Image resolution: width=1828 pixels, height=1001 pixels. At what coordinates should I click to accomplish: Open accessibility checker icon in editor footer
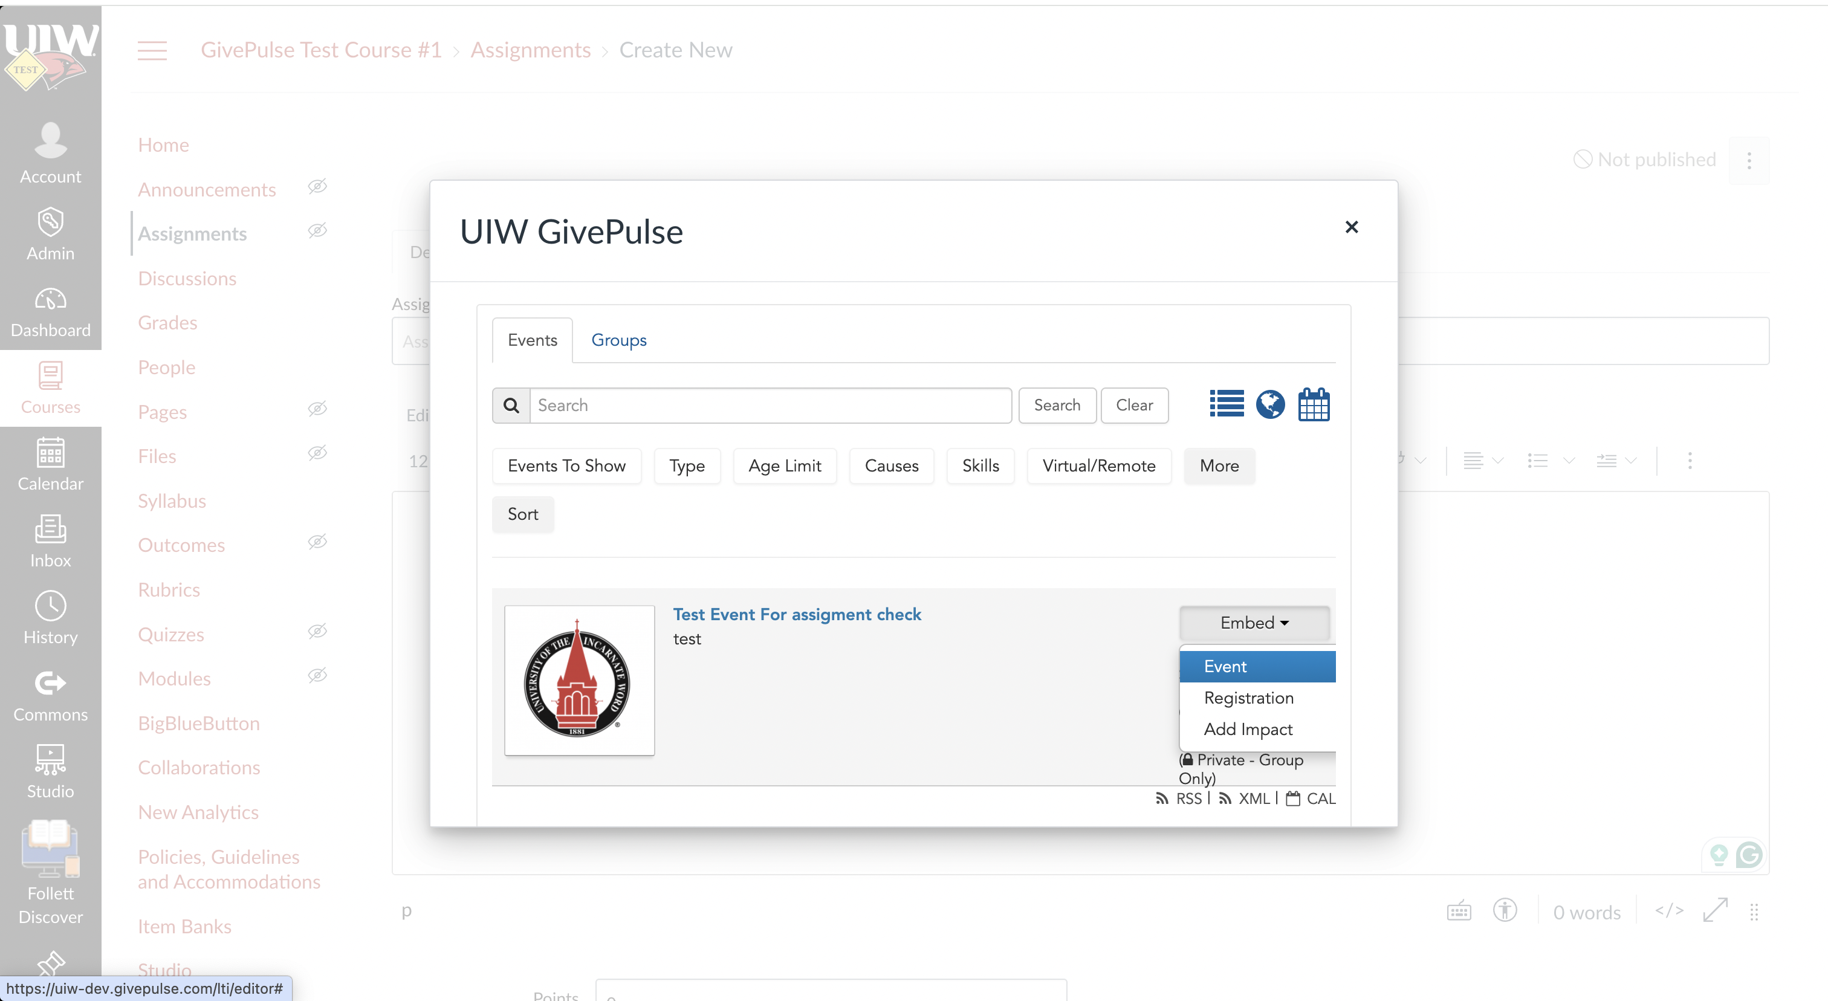pos(1505,911)
